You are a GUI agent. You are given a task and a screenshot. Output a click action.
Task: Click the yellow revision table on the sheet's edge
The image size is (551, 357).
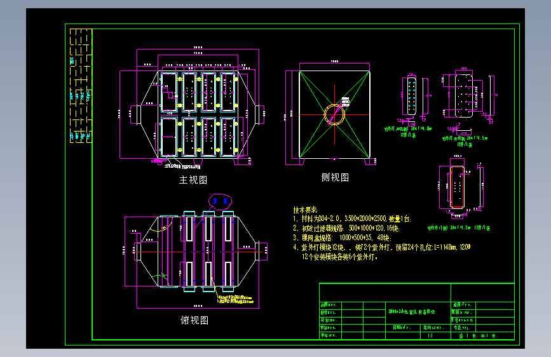[81, 86]
